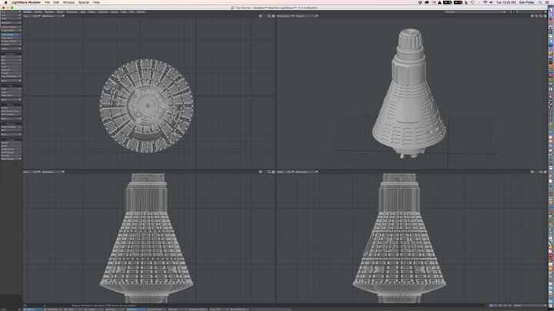The width and height of the screenshot is (554, 311).
Task: Open the current object dropdown at top right
Action: coord(475,12)
